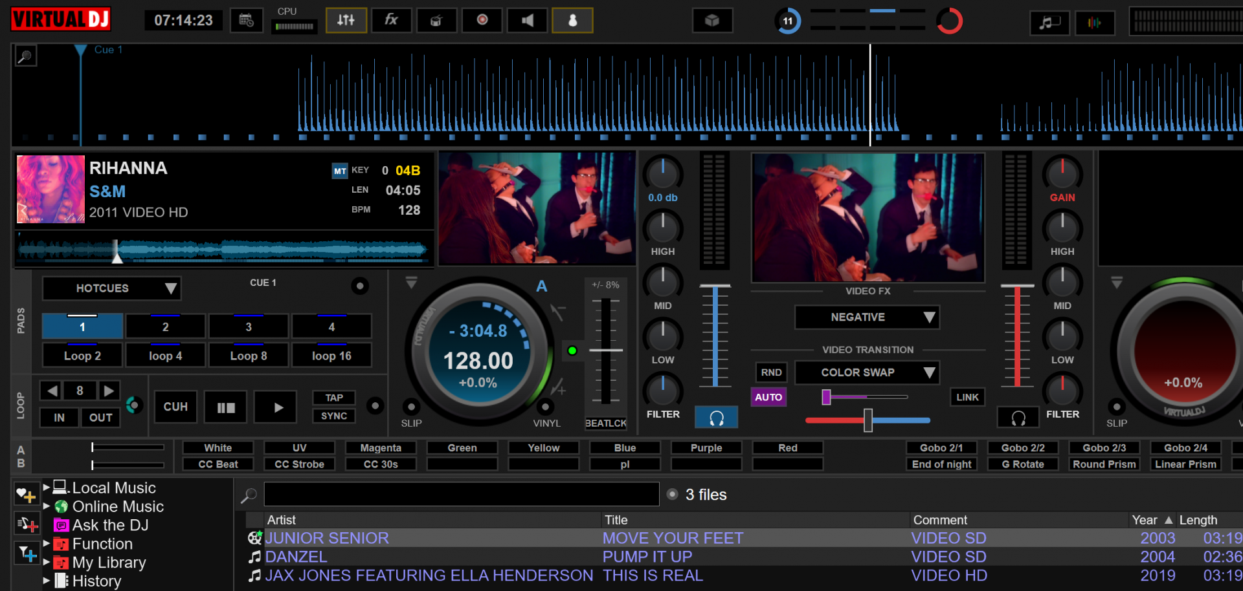The height and width of the screenshot is (591, 1243).
Task: Toggle left deck SLIP mode
Action: tap(411, 407)
